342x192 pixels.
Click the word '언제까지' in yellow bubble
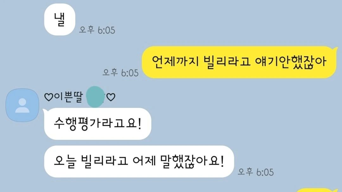pyautogui.click(x=175, y=62)
